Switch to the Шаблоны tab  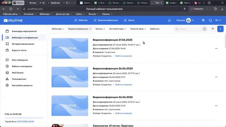click(155, 29)
